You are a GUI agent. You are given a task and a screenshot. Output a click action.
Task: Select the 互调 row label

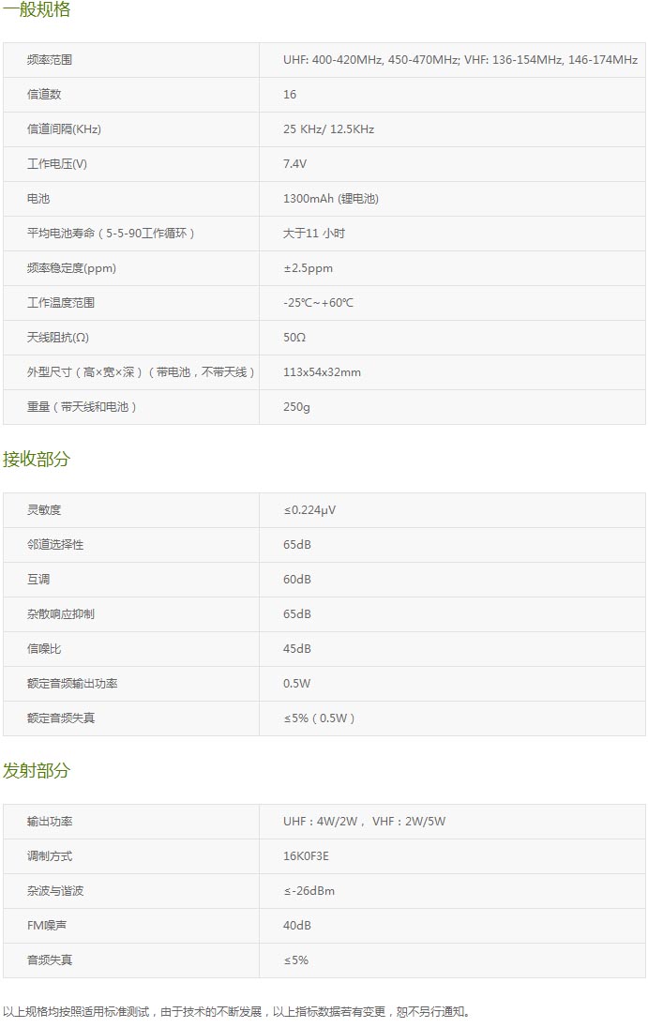38,580
